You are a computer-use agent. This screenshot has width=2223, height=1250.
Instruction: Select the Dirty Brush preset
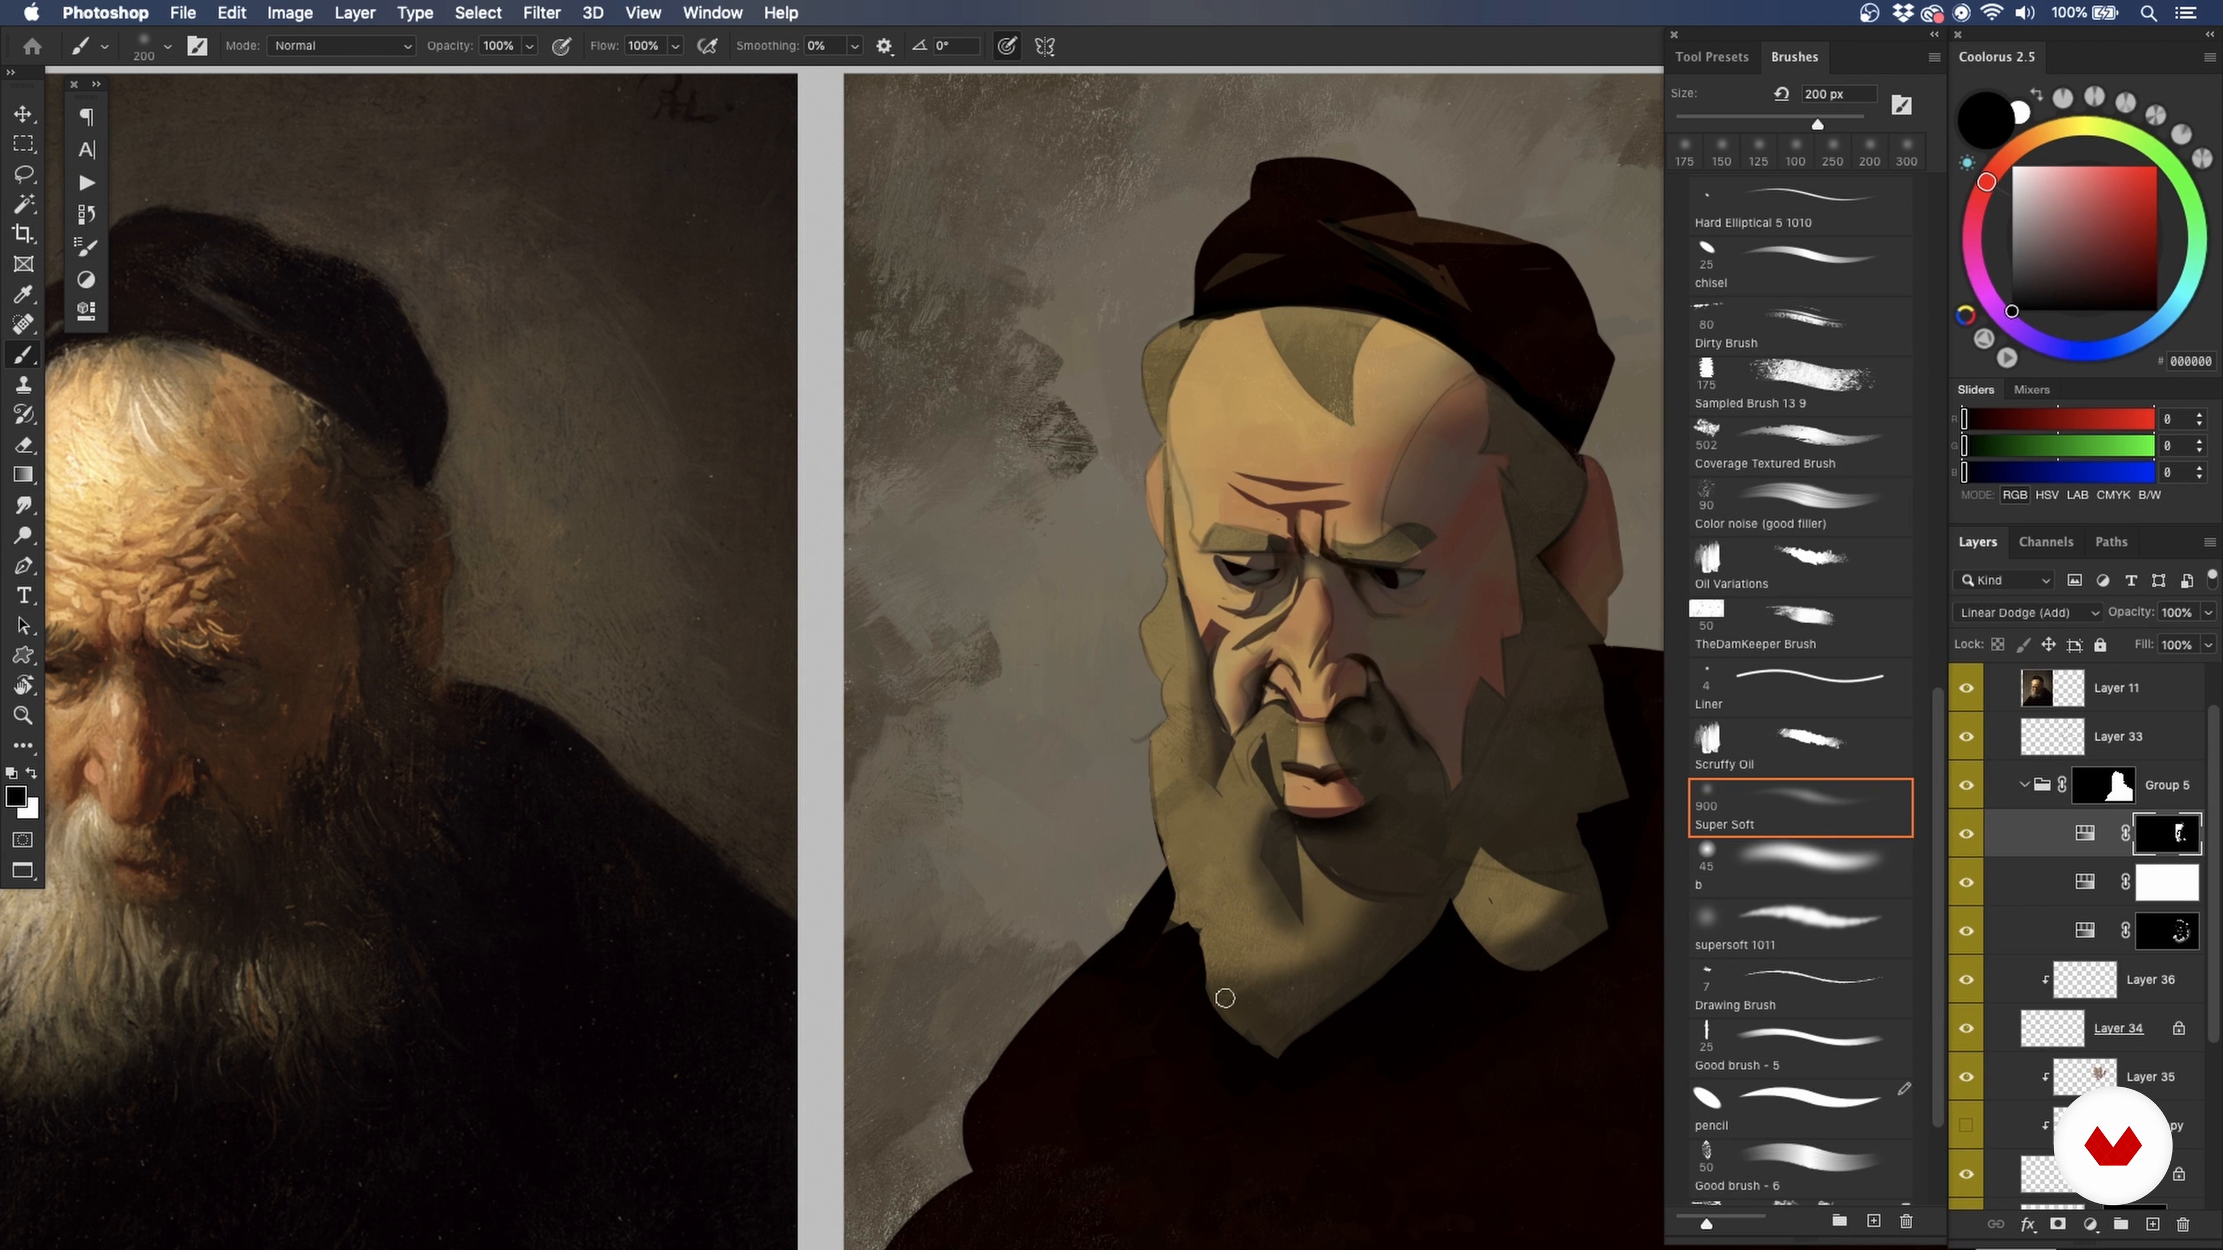click(x=1800, y=327)
